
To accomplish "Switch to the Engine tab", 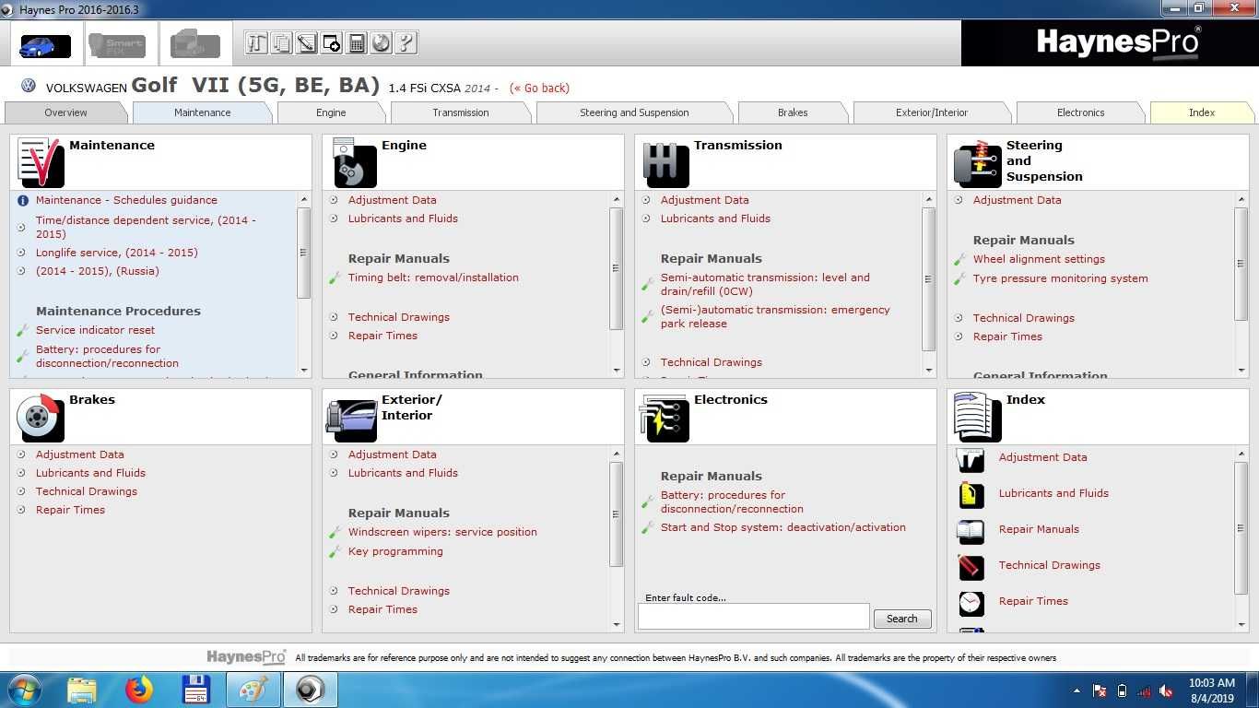I will [x=331, y=112].
